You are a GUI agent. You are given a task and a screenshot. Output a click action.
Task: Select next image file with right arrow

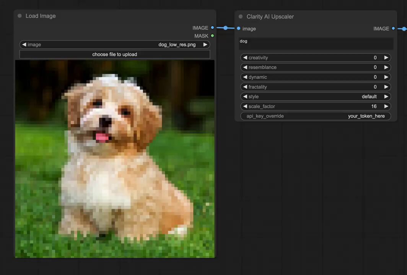click(205, 45)
